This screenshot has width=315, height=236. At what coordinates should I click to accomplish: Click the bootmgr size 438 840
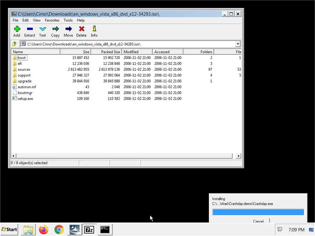point(83,93)
